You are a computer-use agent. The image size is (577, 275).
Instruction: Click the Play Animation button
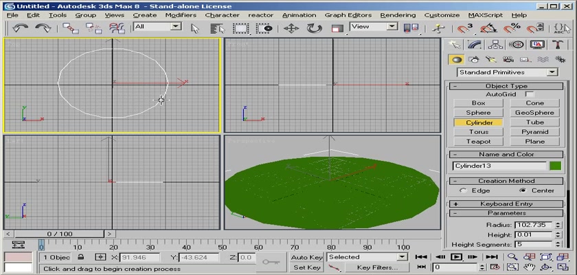456,257
